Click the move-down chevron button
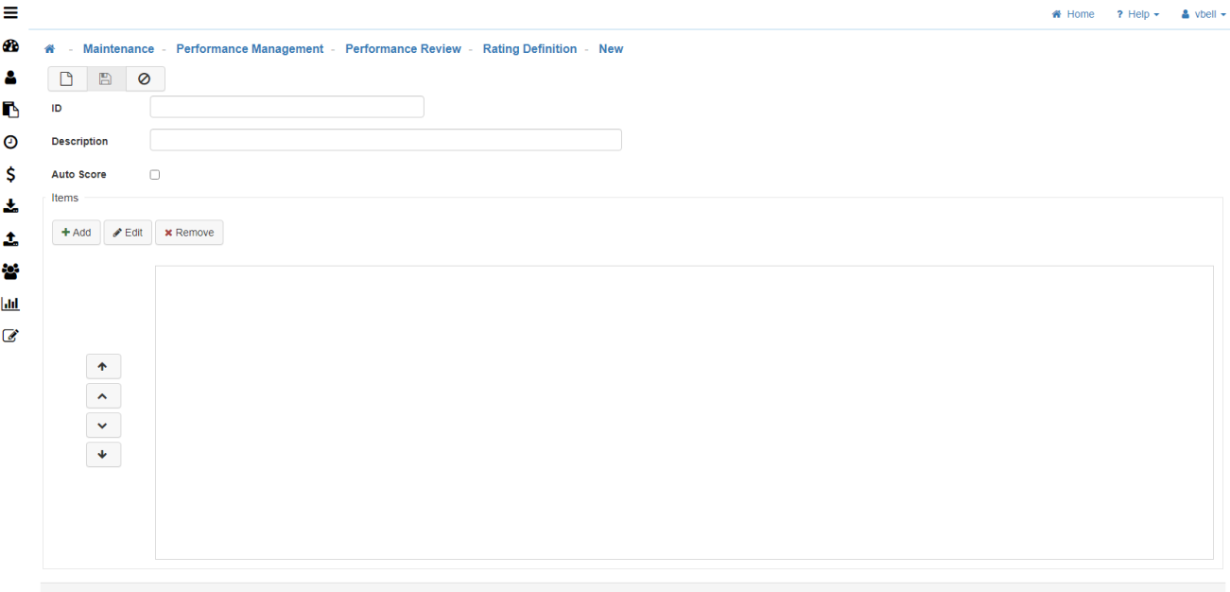1230x592 pixels. click(103, 426)
